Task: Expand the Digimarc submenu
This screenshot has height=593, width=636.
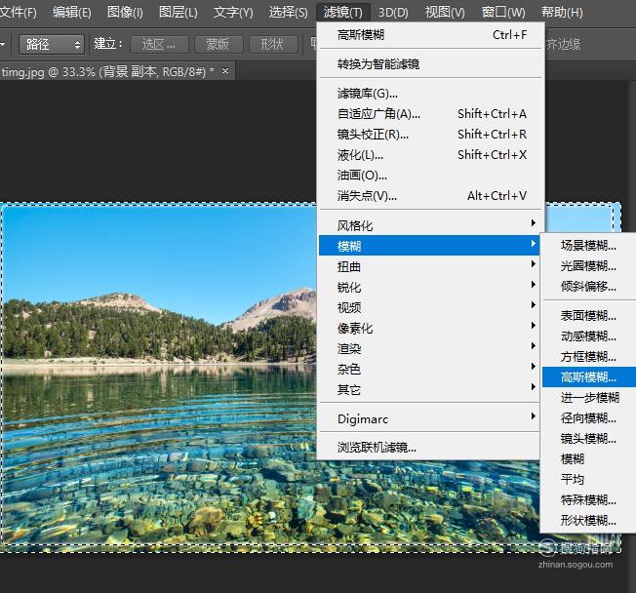Action: point(429,418)
